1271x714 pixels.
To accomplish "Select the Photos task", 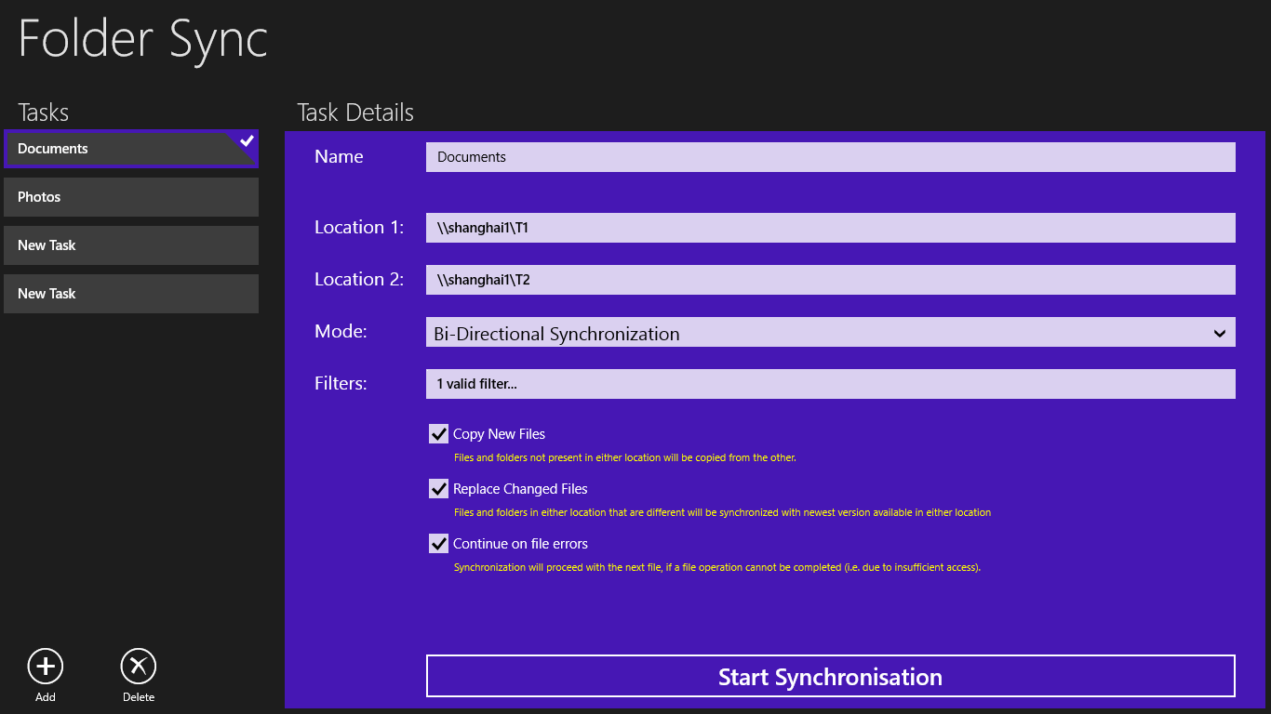I will (130, 196).
